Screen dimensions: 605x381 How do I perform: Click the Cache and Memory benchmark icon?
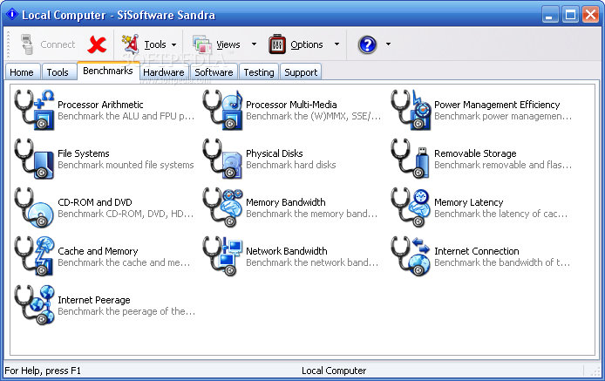pyautogui.click(x=34, y=256)
